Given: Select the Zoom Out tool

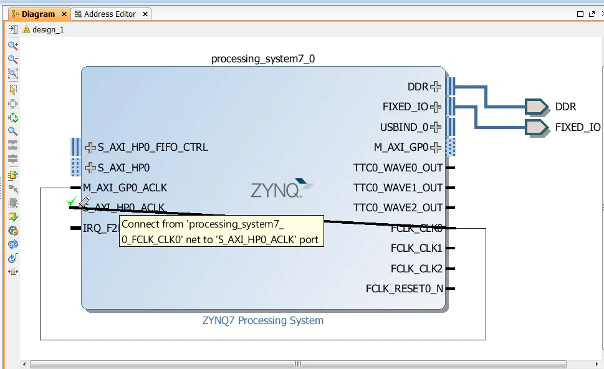Looking at the screenshot, I should 12,59.
